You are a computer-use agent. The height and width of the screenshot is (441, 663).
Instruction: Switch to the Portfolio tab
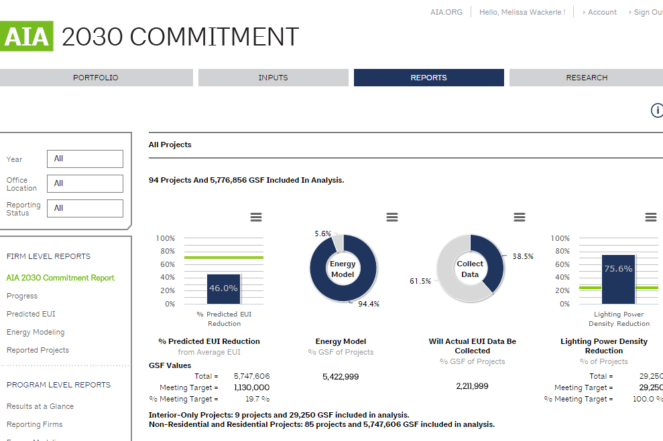coord(96,77)
